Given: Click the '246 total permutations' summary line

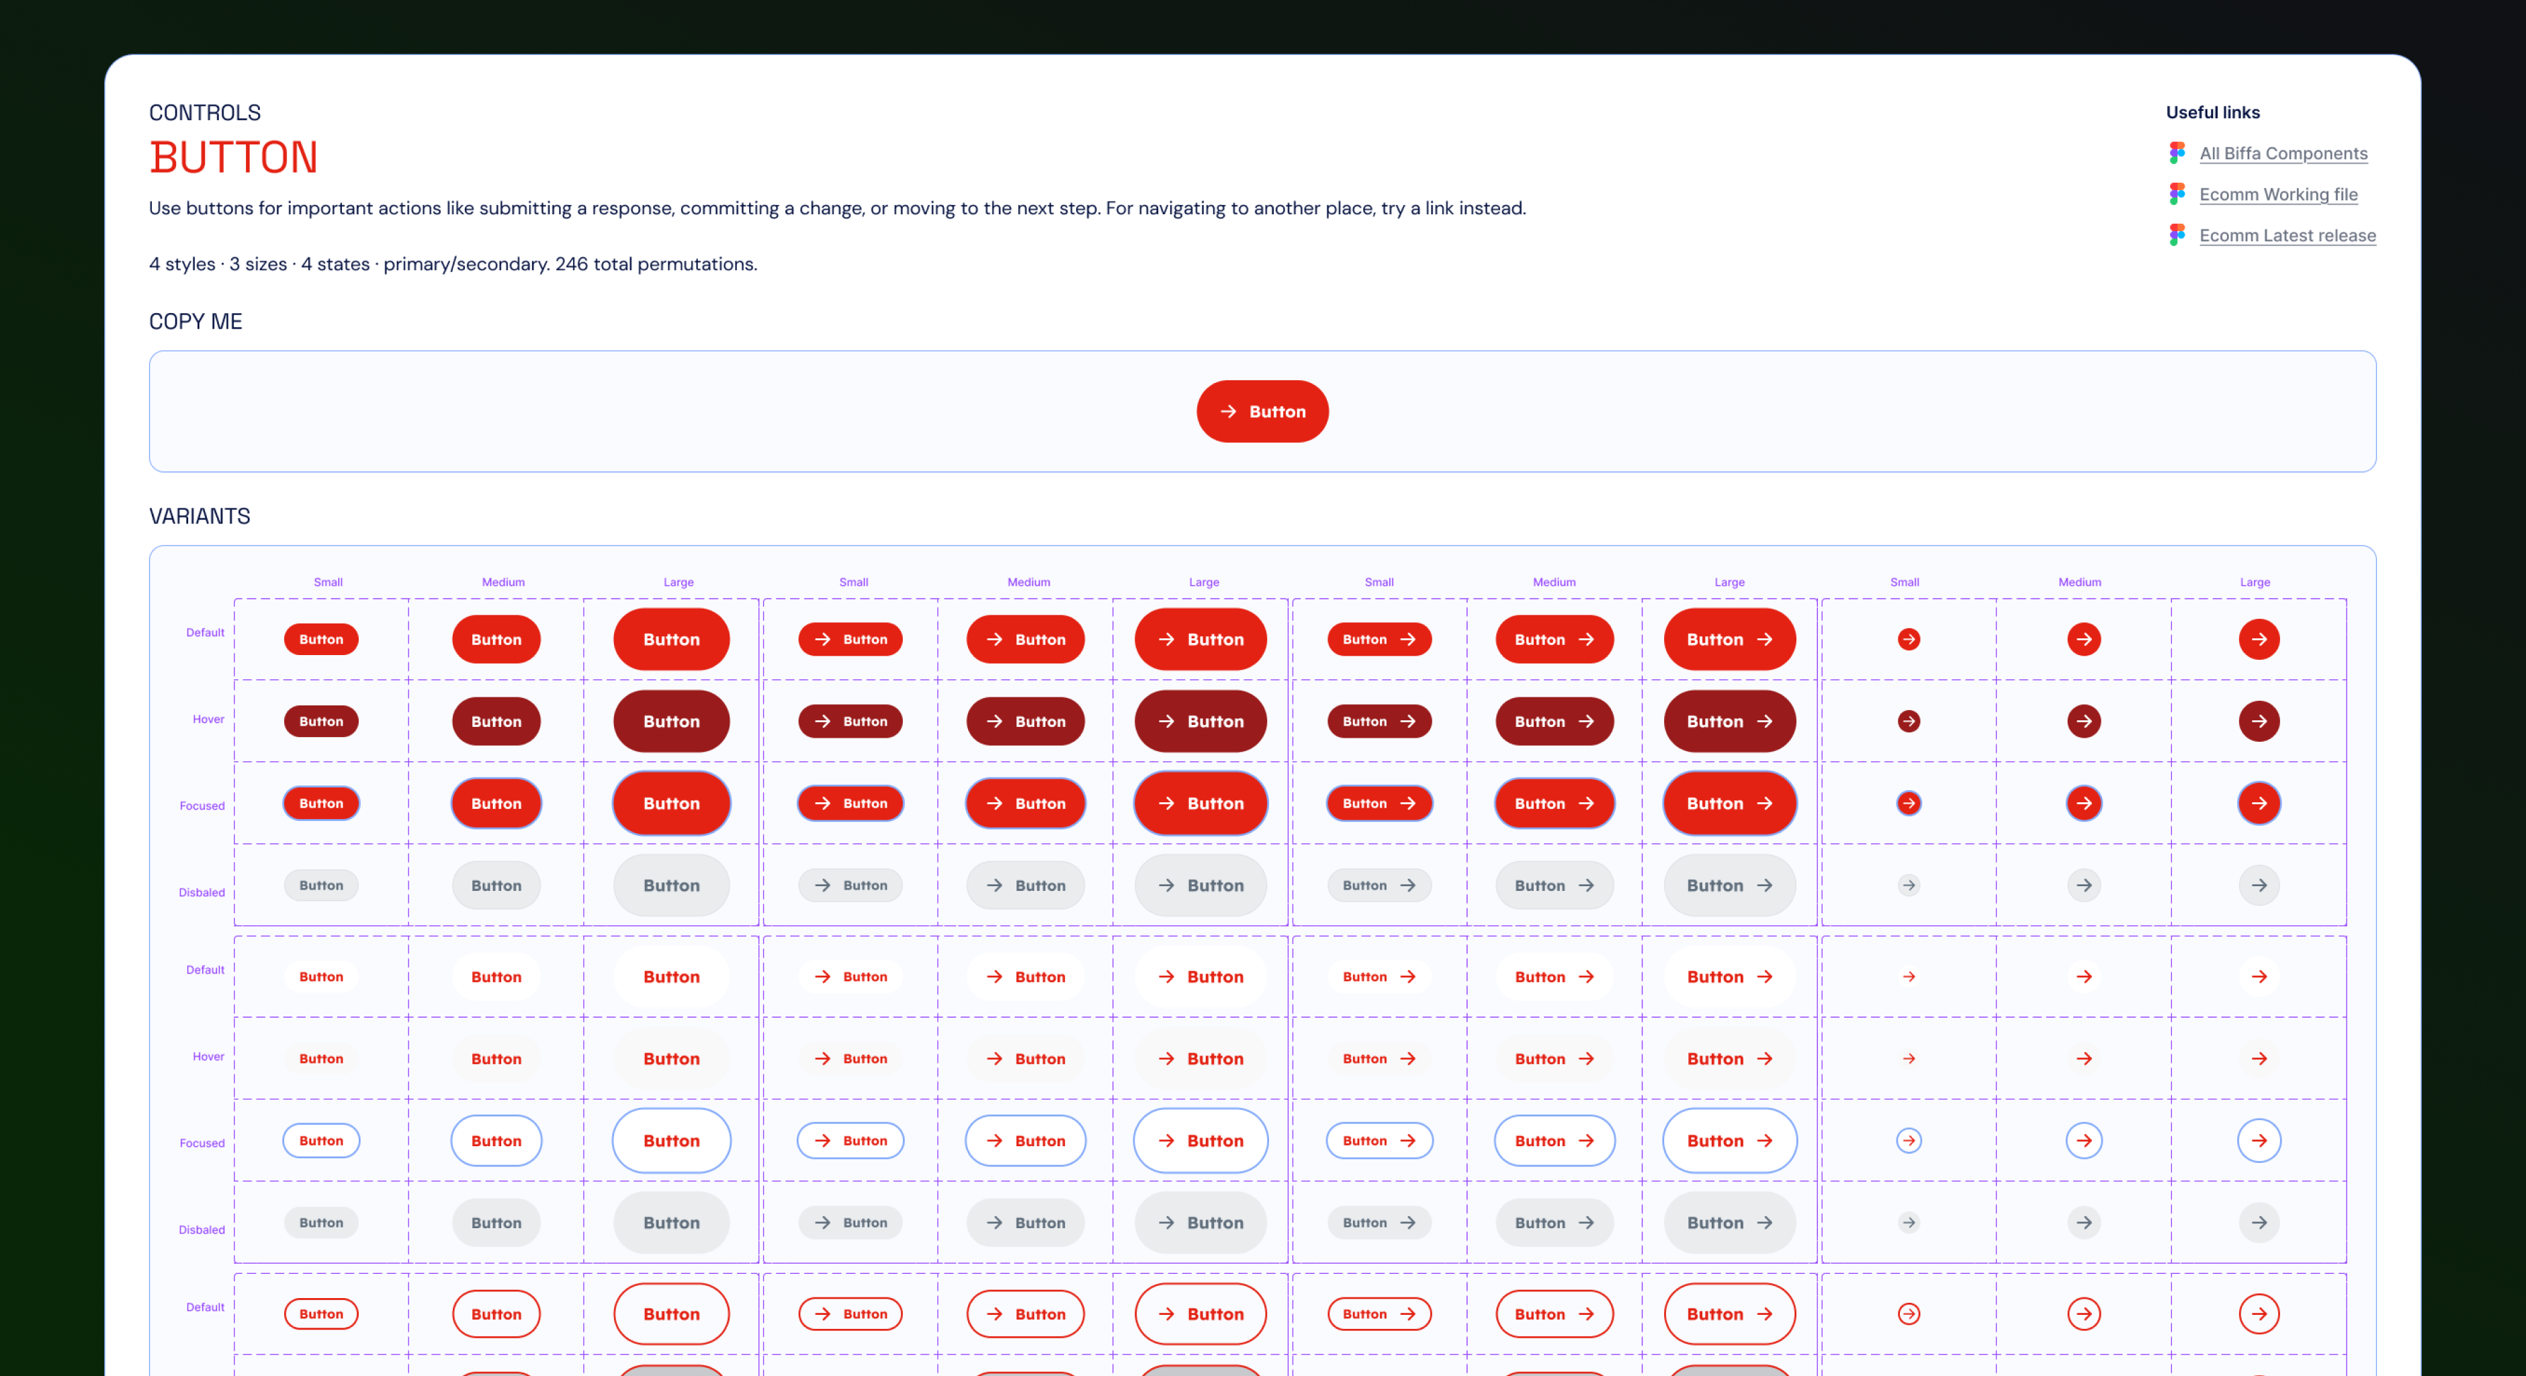Looking at the screenshot, I should (x=453, y=264).
